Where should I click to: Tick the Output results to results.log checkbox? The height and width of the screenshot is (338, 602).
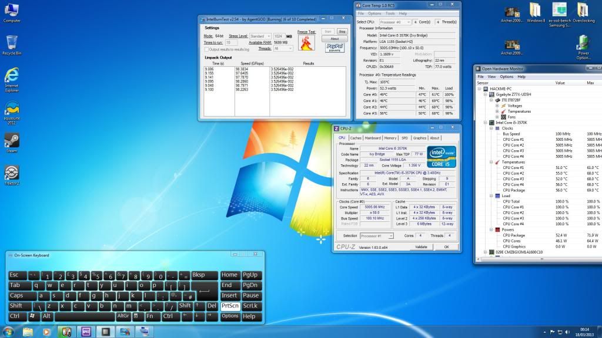[x=206, y=49]
